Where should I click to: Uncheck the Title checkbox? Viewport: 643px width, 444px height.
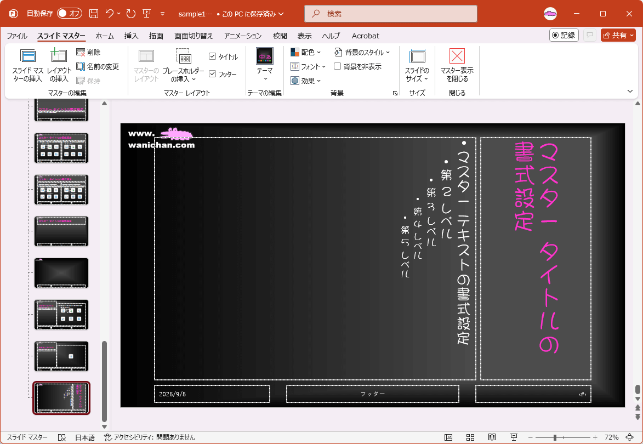(x=213, y=56)
